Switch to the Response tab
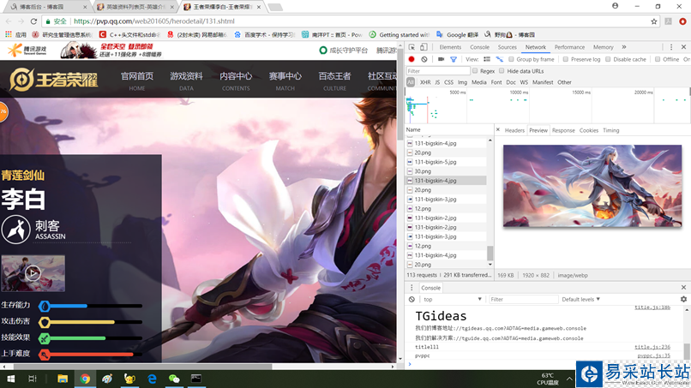Screen dimensions: 691x388 click(563, 130)
